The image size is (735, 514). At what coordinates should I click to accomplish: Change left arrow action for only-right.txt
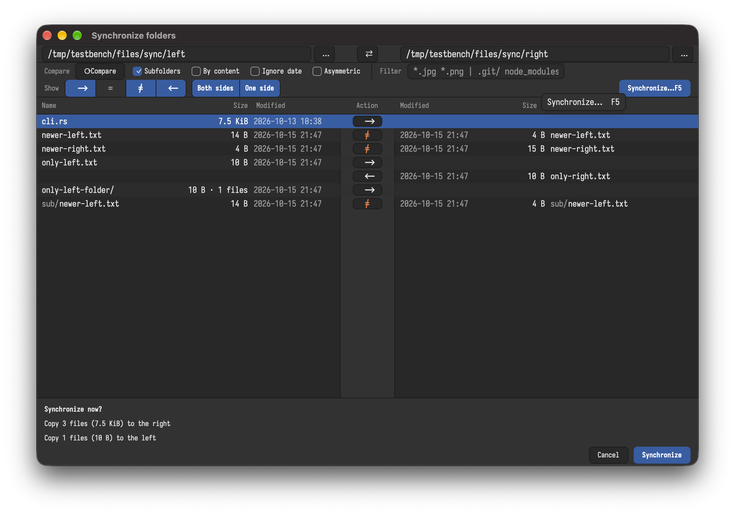[367, 176]
